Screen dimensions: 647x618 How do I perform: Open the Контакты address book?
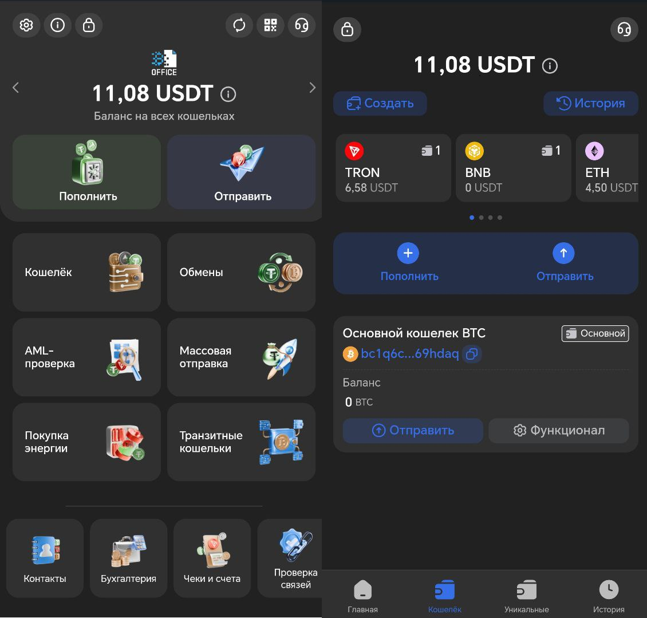(45, 557)
